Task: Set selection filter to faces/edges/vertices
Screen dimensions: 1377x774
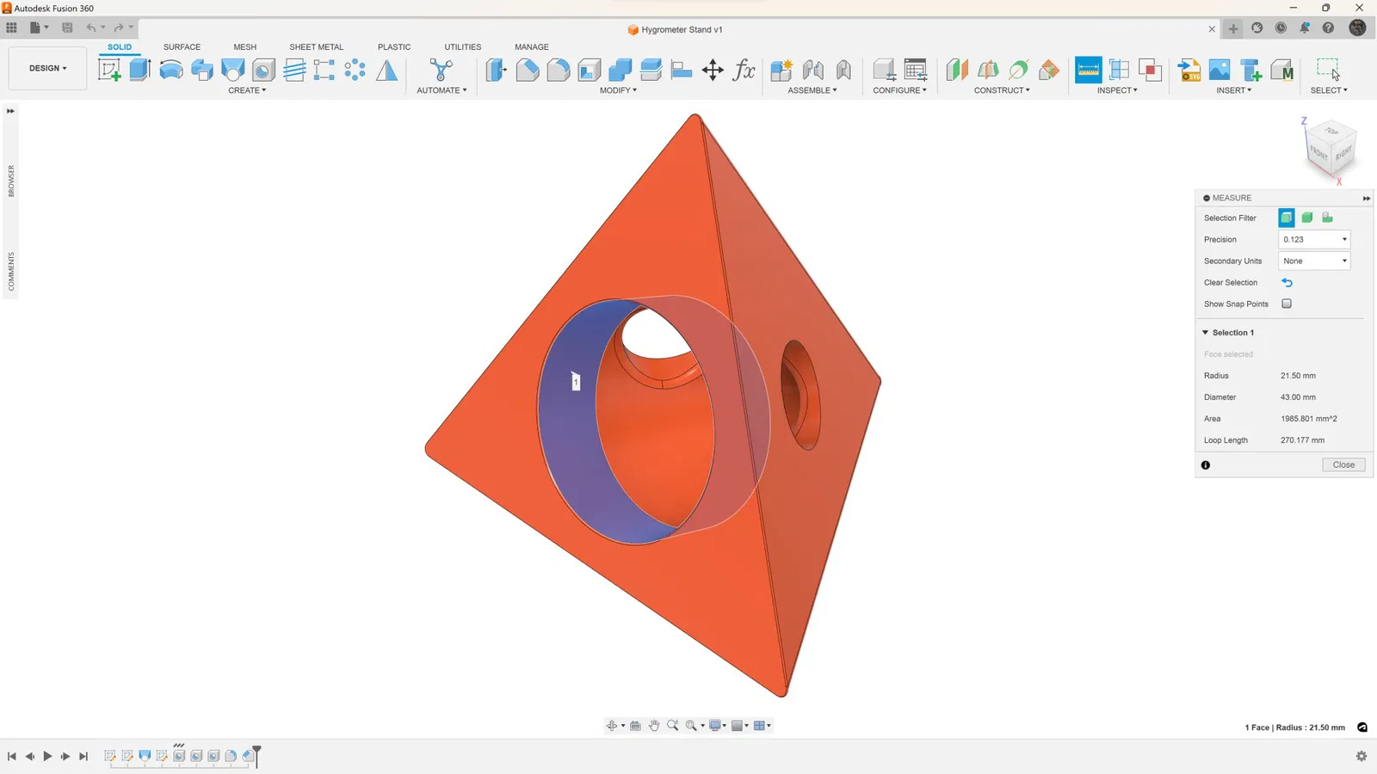Action: tap(1287, 218)
